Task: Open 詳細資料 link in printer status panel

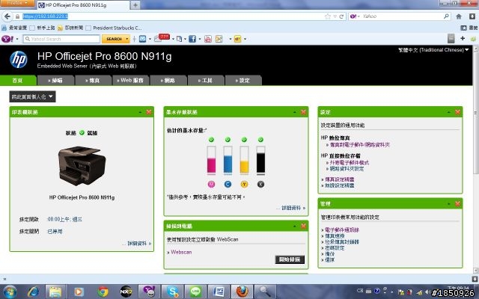Action: pos(138,244)
